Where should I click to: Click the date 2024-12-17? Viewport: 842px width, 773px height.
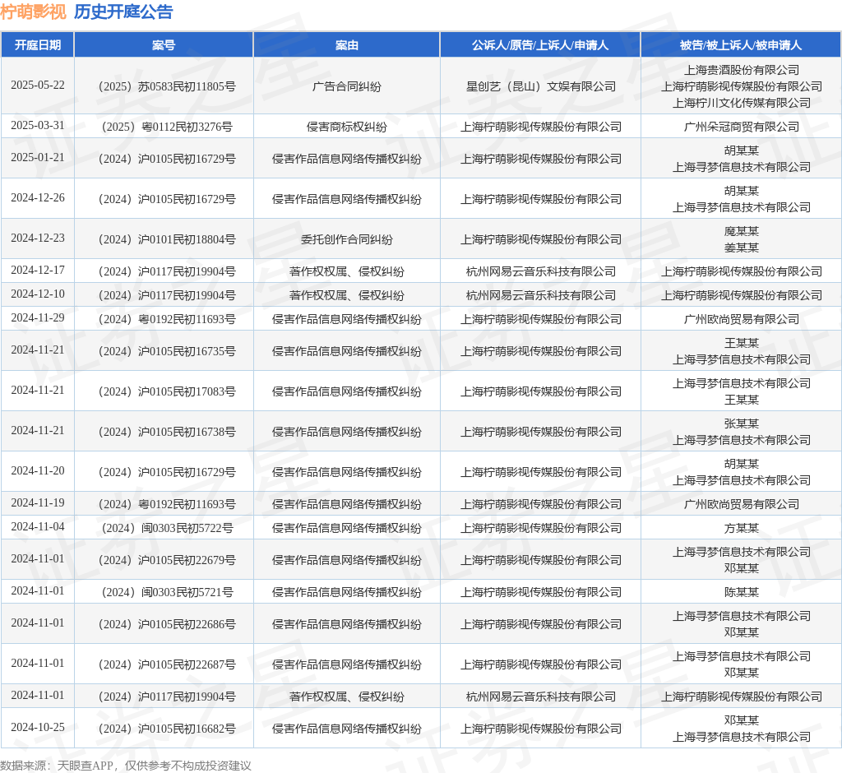[x=38, y=271]
